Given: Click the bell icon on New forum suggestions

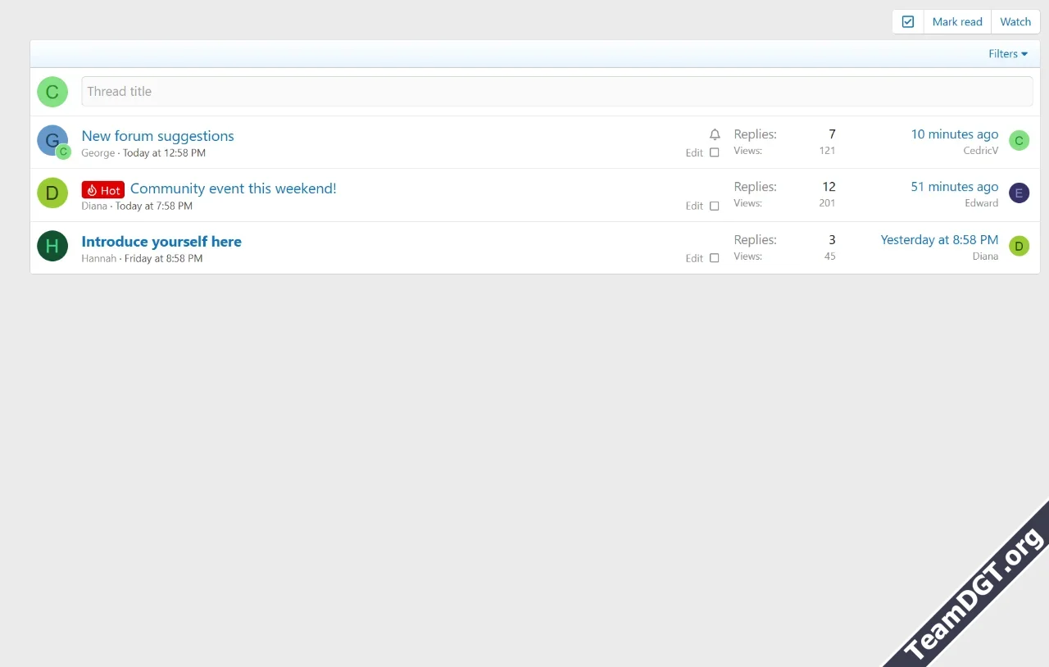Looking at the screenshot, I should (715, 134).
